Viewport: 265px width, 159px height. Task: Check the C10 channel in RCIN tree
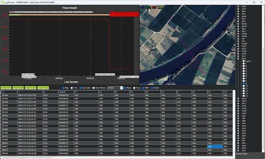[x=243, y=86]
